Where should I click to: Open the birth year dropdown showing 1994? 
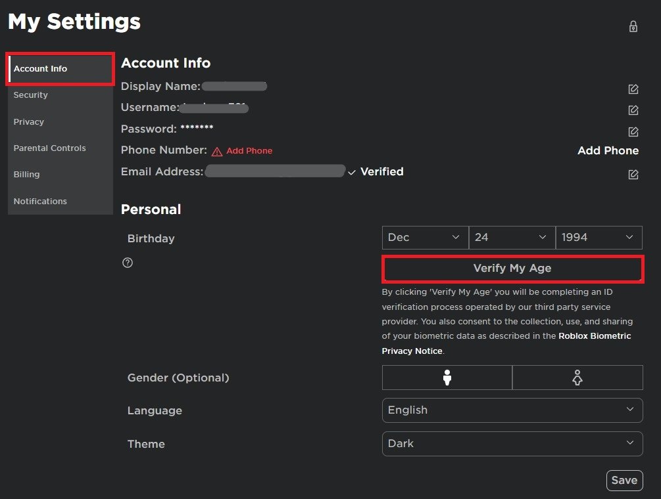(599, 238)
